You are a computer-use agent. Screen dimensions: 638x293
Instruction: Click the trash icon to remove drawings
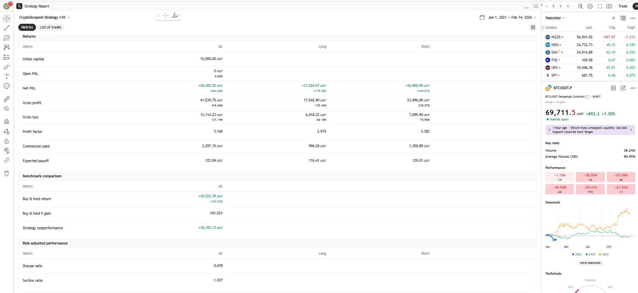click(6, 173)
